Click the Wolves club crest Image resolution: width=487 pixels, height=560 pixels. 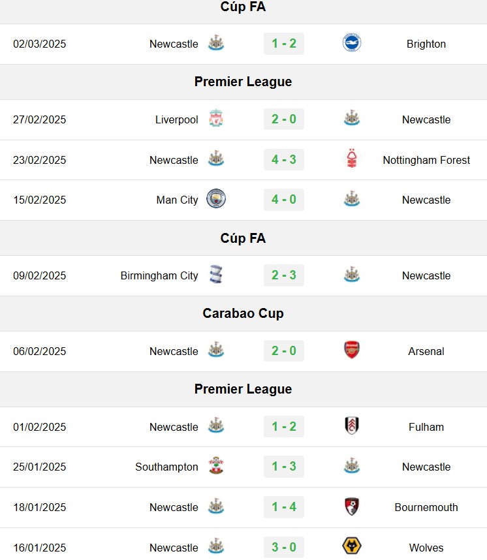point(352,546)
